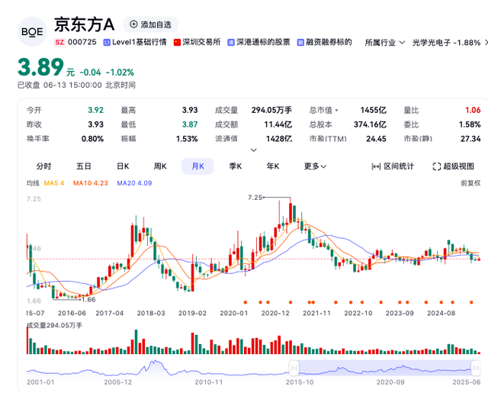
Task: Click the 市盈(TTM) 24.45 value
Action: pos(376,139)
